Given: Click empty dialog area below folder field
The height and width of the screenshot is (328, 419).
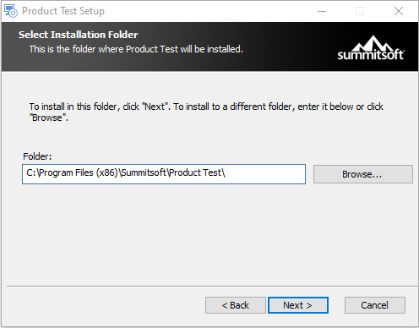Looking at the screenshot, I should 209,234.
